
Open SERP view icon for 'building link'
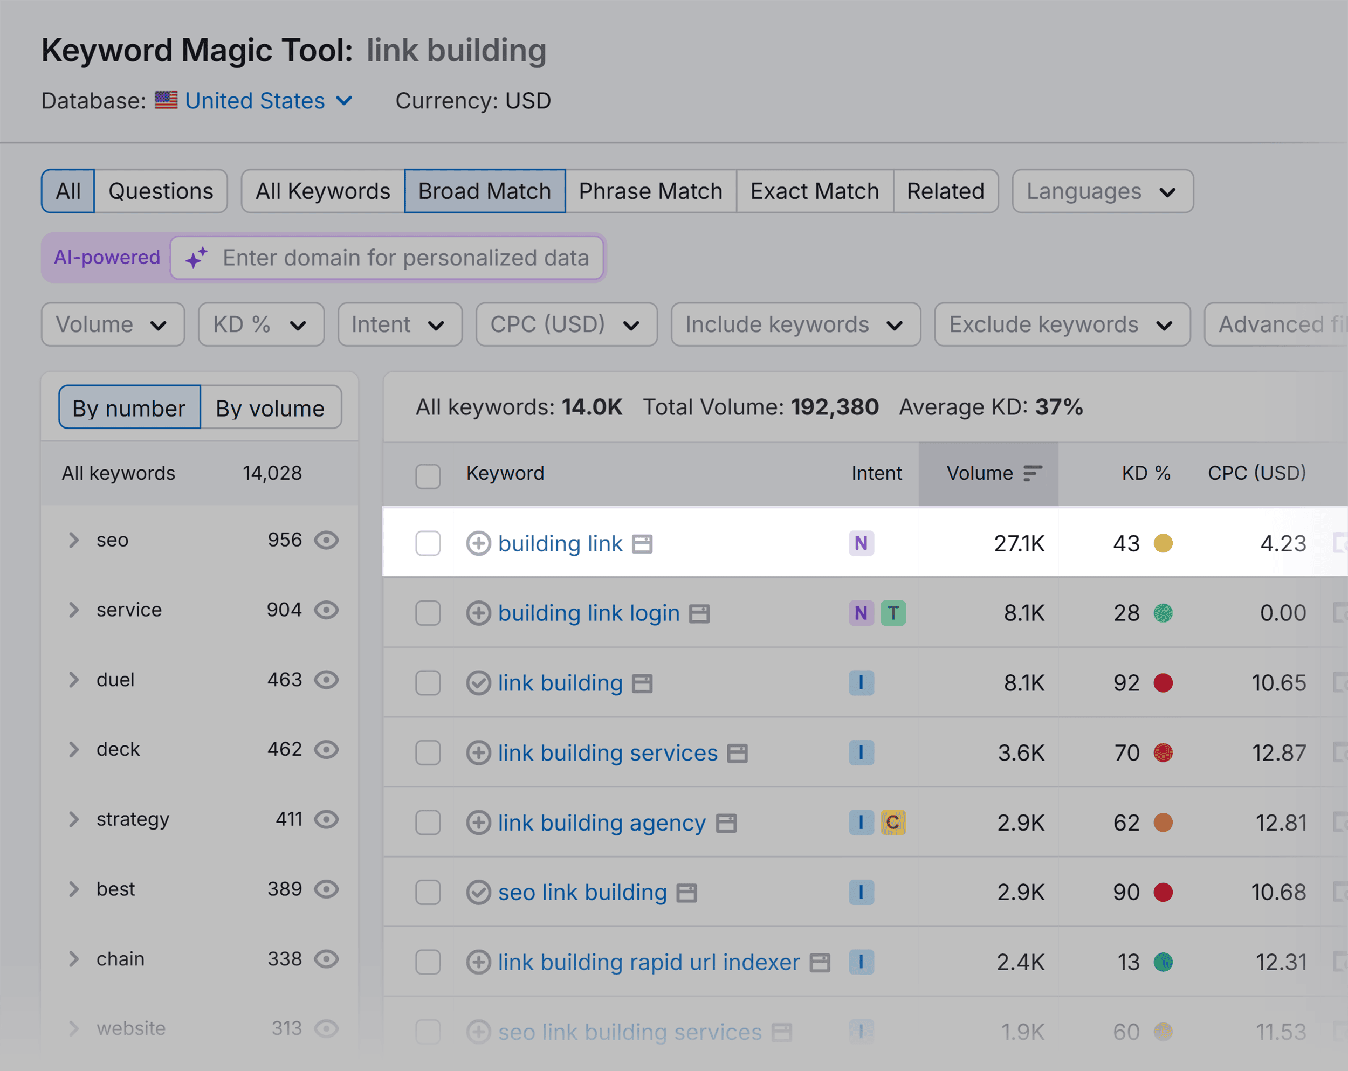(642, 544)
